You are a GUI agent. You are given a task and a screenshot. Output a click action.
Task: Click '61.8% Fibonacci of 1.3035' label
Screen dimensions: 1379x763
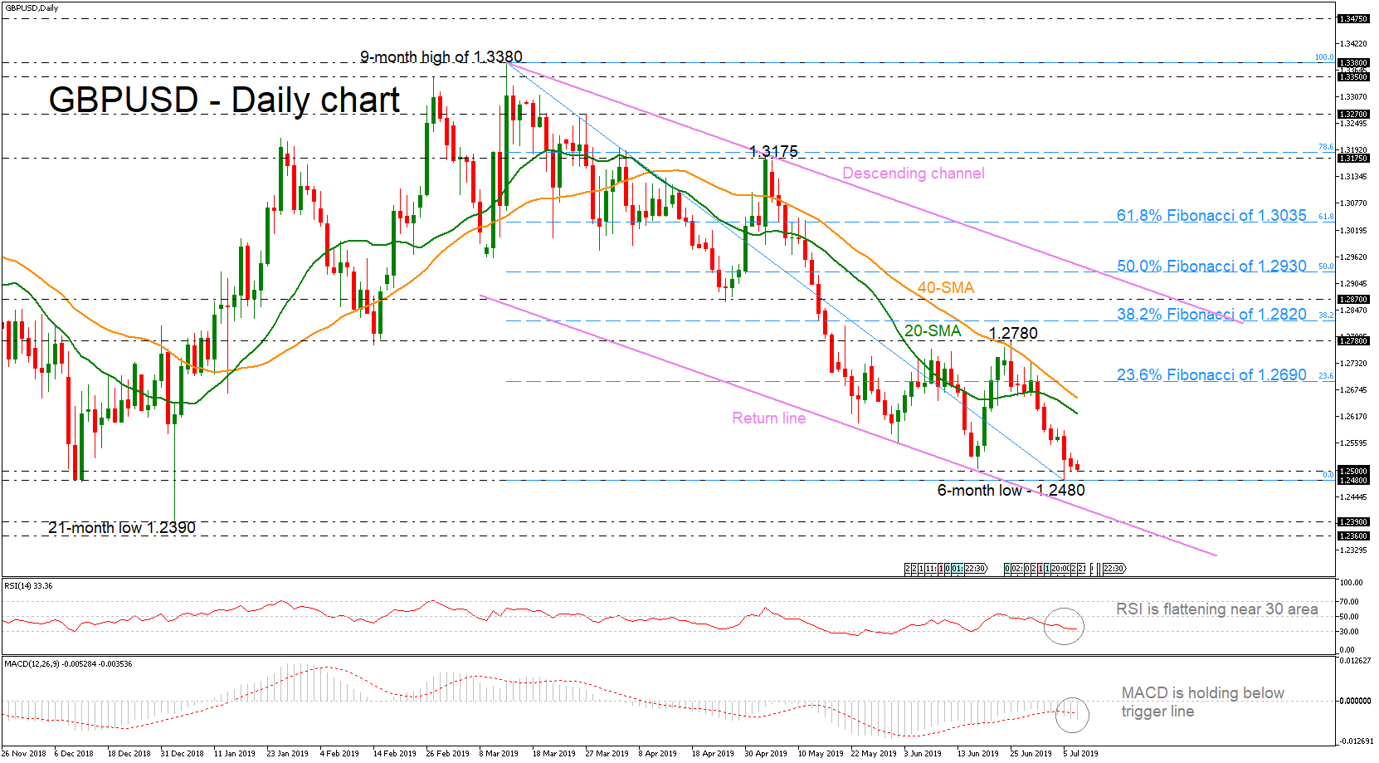pos(1211,215)
